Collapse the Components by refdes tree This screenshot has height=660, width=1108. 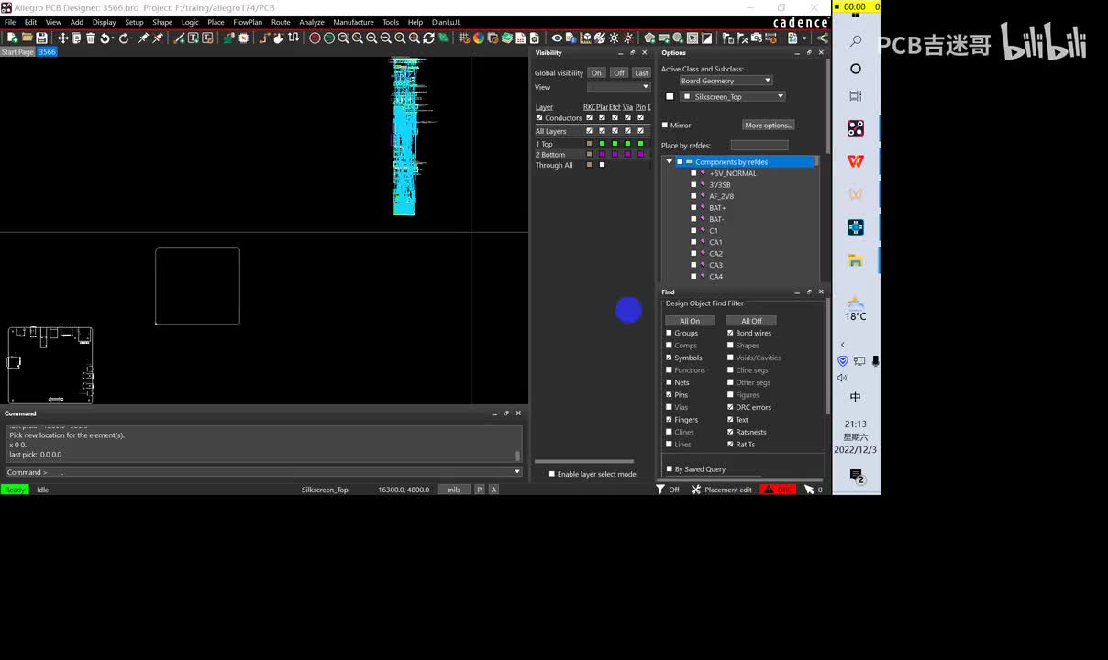pos(670,161)
